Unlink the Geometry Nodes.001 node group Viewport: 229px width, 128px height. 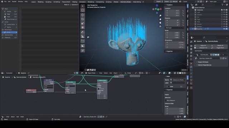pos(226,58)
